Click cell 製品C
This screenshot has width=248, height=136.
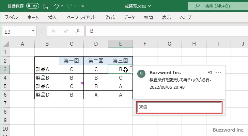coord(47,86)
